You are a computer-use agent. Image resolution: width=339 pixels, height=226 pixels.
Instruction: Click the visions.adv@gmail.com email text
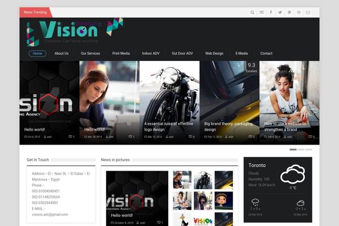[50, 215]
